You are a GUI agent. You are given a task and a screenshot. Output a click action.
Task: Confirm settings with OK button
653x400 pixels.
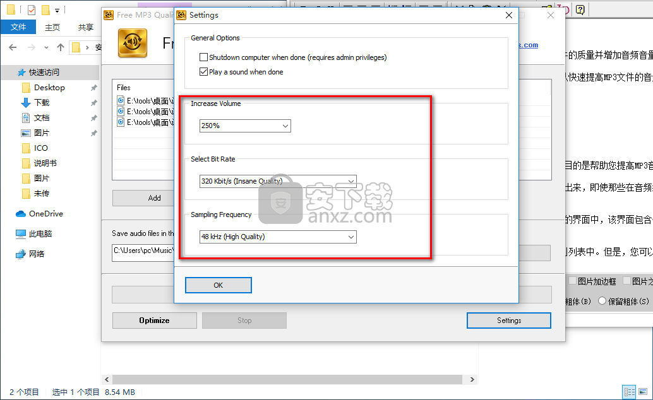coord(219,285)
